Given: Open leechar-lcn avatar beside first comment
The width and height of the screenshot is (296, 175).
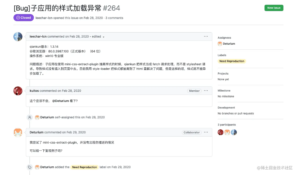Looking at the screenshot, I should (x=18, y=37).
